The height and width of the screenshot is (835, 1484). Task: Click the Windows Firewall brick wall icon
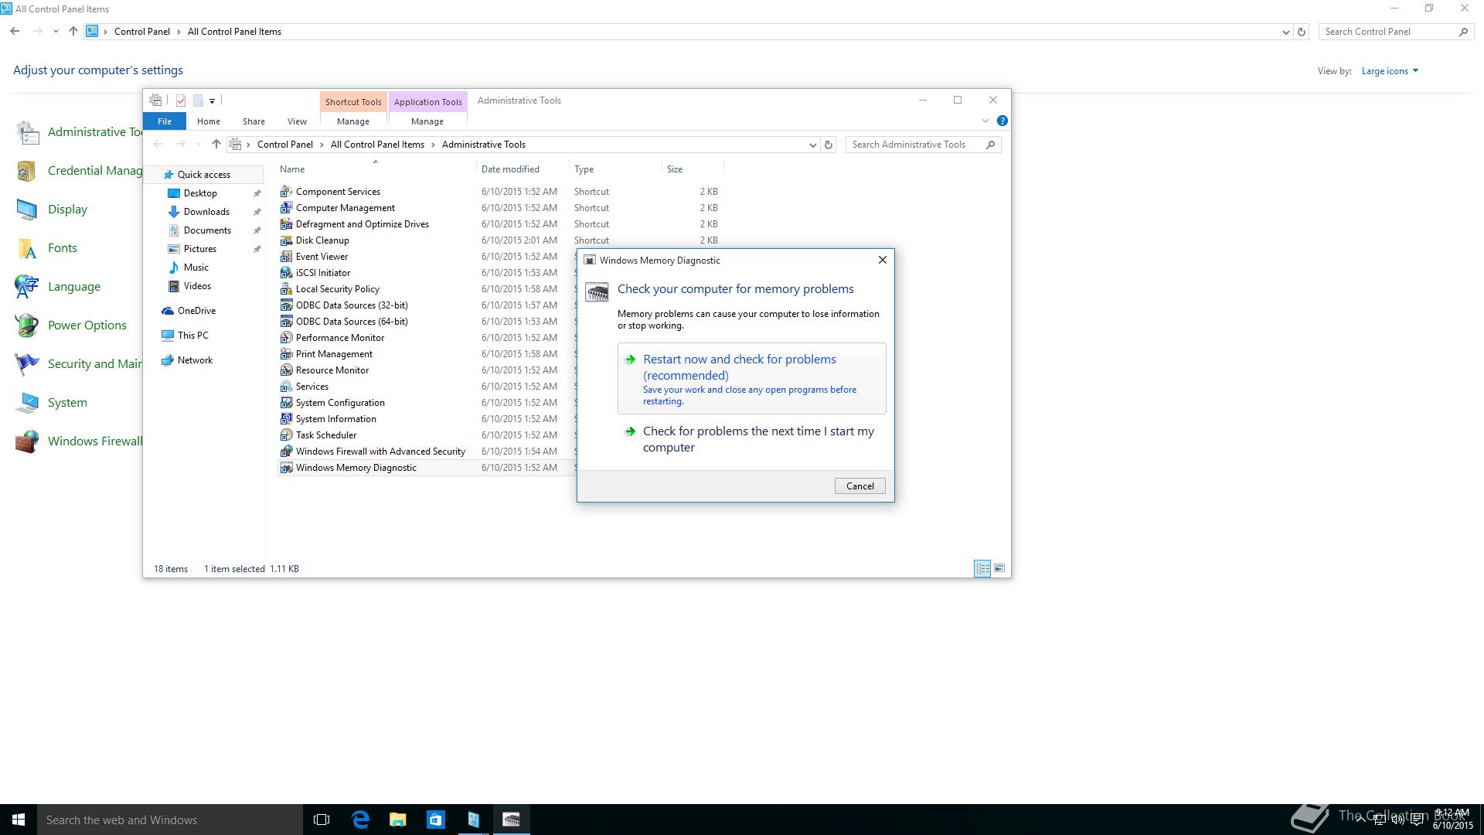tap(27, 441)
